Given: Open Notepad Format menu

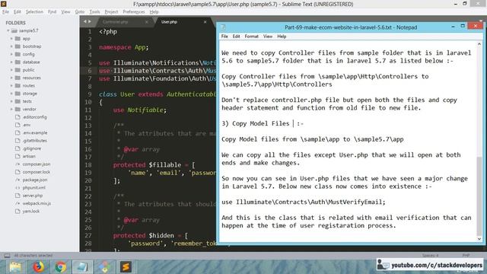Looking at the screenshot, I should click(252, 37).
